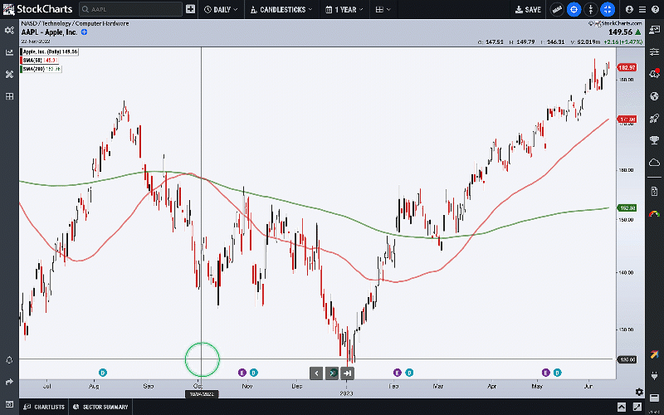Open the sliders icon in right sidebar
This screenshot has height=415, width=664.
pyautogui.click(x=654, y=51)
